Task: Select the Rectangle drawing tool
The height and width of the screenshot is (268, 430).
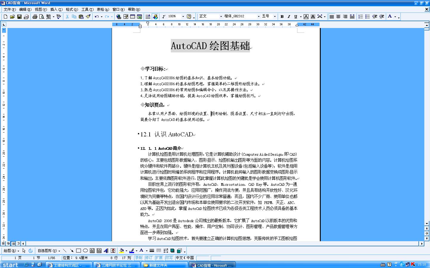Action: 79,251
